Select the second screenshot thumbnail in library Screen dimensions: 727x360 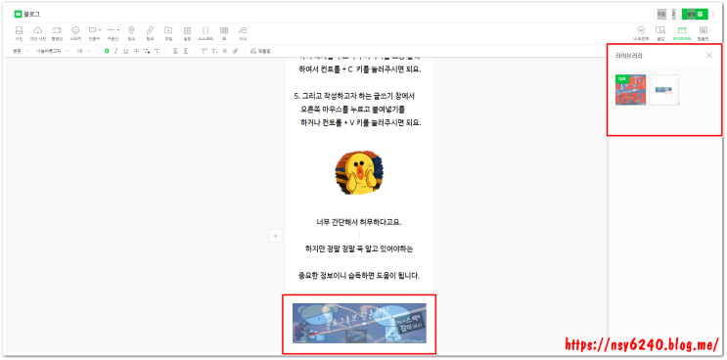click(663, 90)
